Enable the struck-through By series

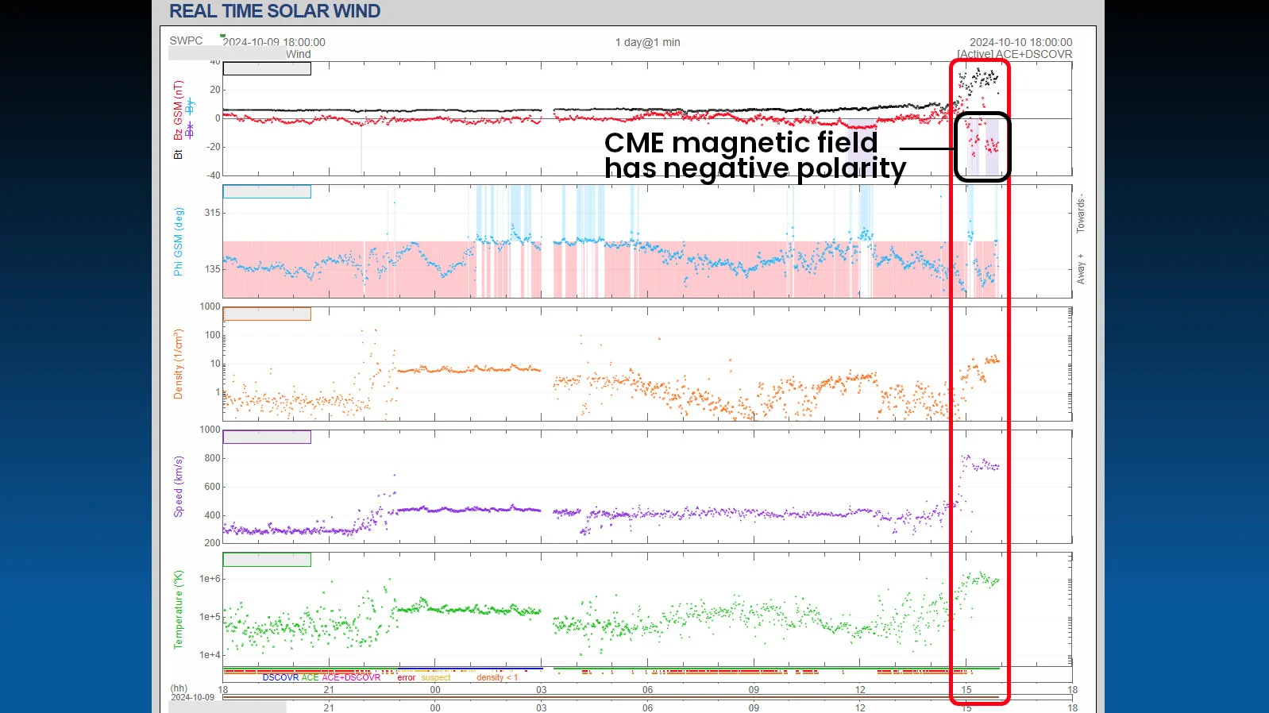[190, 106]
